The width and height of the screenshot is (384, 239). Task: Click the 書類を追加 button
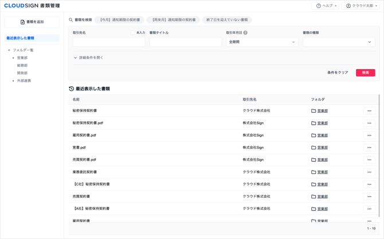(x=32, y=22)
